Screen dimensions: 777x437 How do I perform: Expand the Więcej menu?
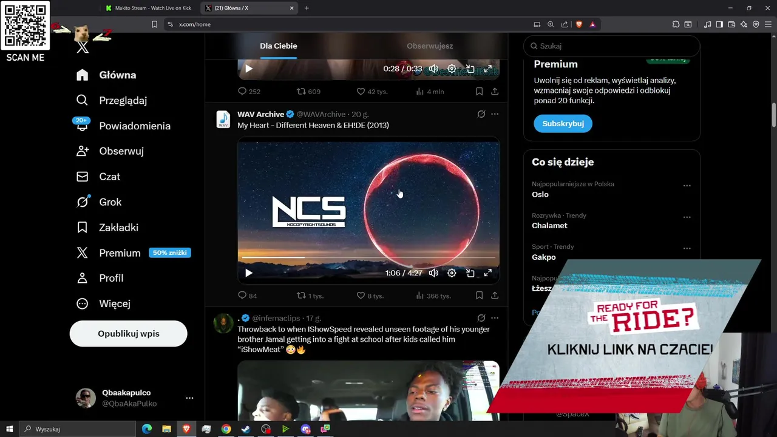tap(103, 303)
